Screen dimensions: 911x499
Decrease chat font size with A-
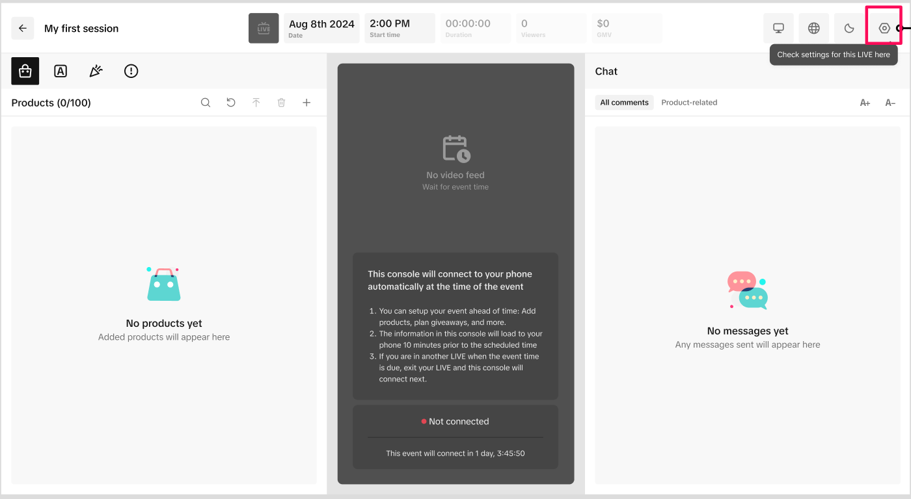(x=890, y=103)
